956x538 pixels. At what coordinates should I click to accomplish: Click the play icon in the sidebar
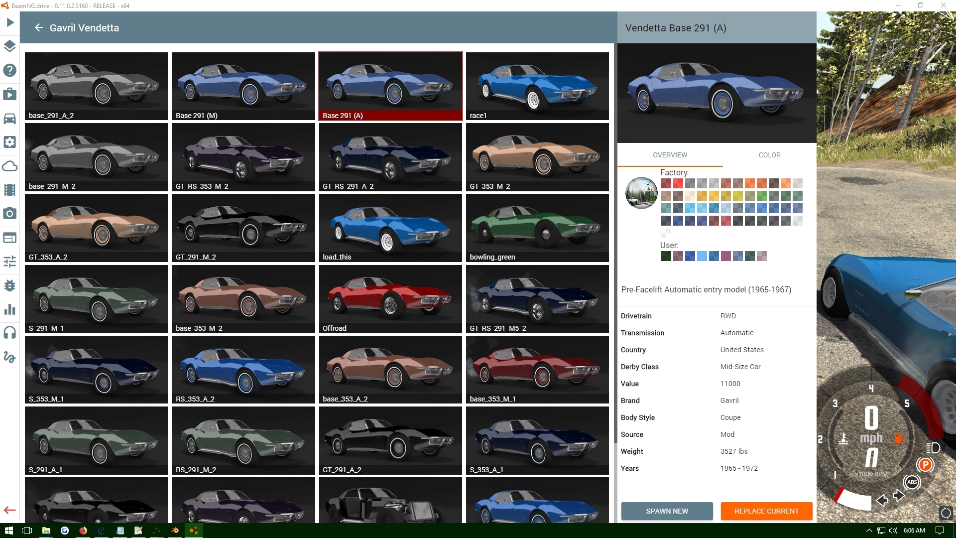10,22
